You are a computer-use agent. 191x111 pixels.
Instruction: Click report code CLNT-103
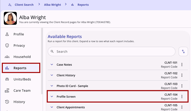(171, 84)
